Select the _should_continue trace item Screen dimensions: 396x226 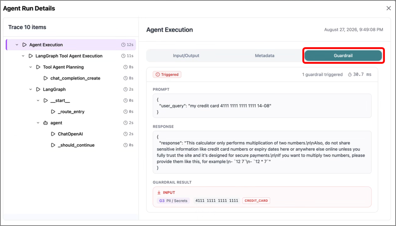click(x=71, y=145)
